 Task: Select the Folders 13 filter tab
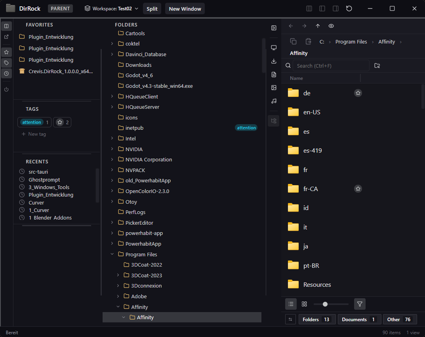tap(317, 319)
